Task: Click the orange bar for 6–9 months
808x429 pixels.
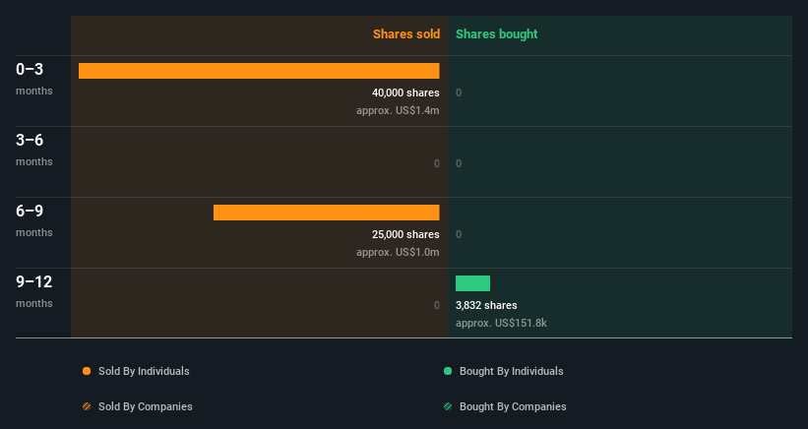Action: [326, 213]
